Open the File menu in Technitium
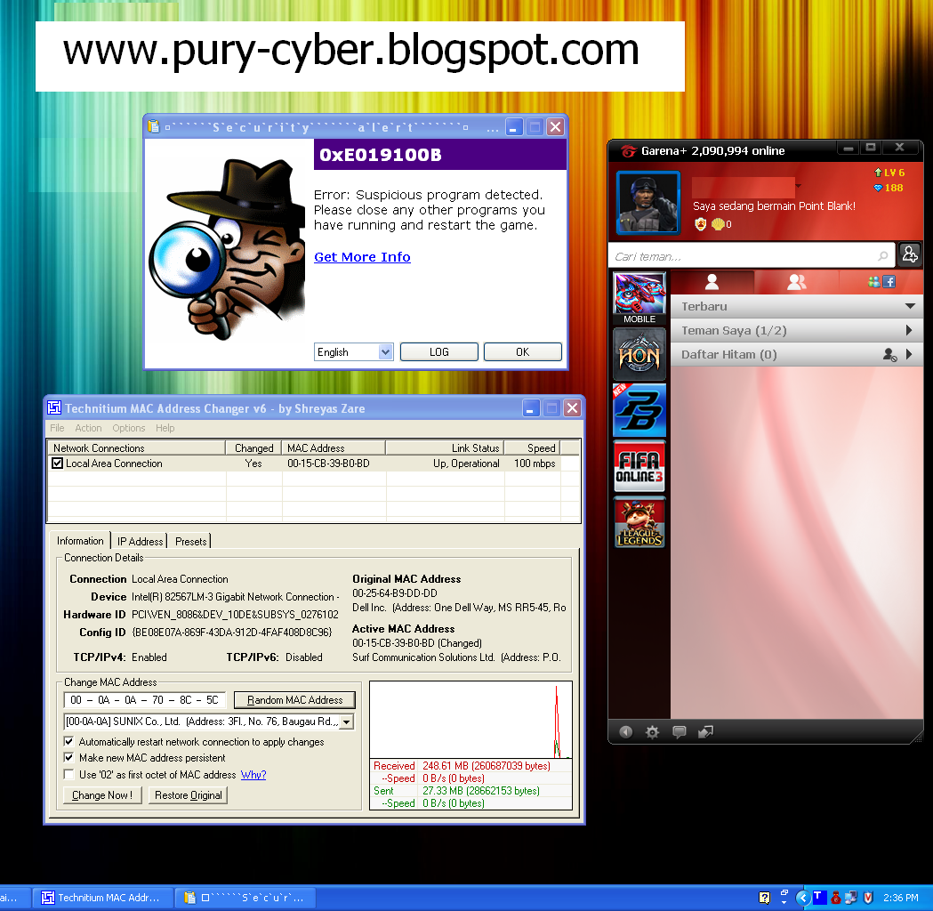The width and height of the screenshot is (933, 911). point(57,428)
